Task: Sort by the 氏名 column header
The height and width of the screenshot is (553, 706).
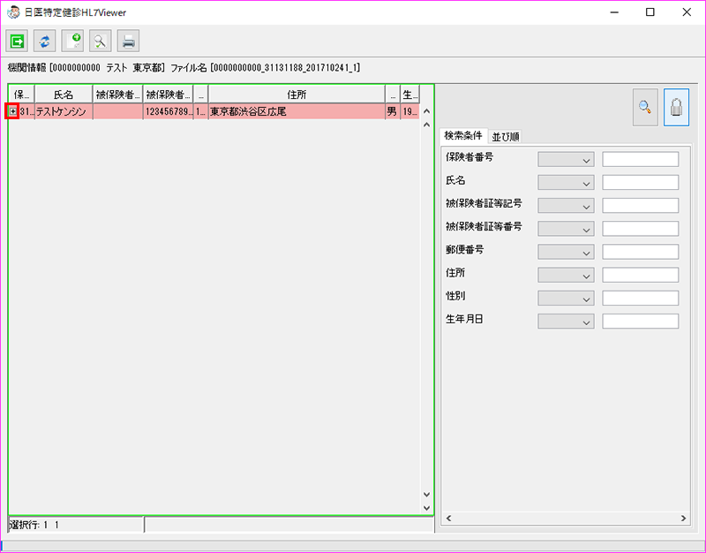Action: pyautogui.click(x=63, y=95)
